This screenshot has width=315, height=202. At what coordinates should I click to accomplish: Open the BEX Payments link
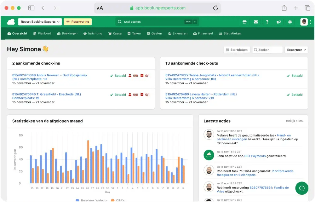[255, 156]
